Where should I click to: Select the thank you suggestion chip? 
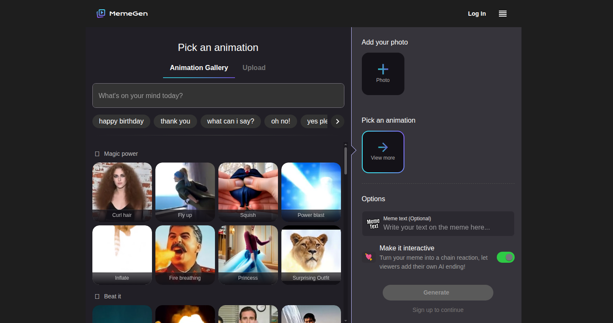point(175,121)
